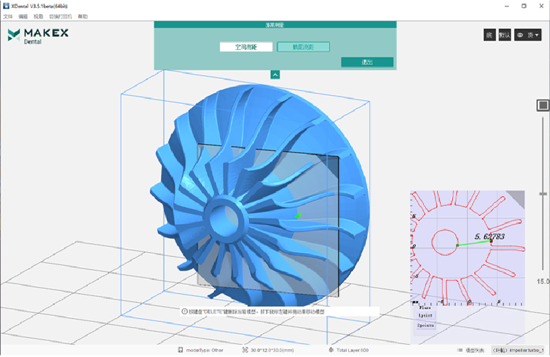
Task: Switch to the 默认 default view
Action: click(505, 35)
